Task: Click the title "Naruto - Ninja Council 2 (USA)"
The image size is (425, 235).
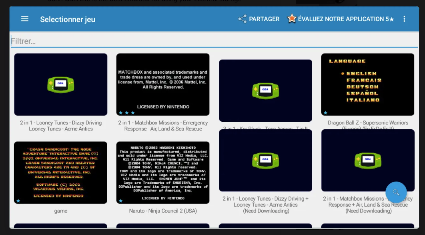Action: pyautogui.click(x=163, y=211)
